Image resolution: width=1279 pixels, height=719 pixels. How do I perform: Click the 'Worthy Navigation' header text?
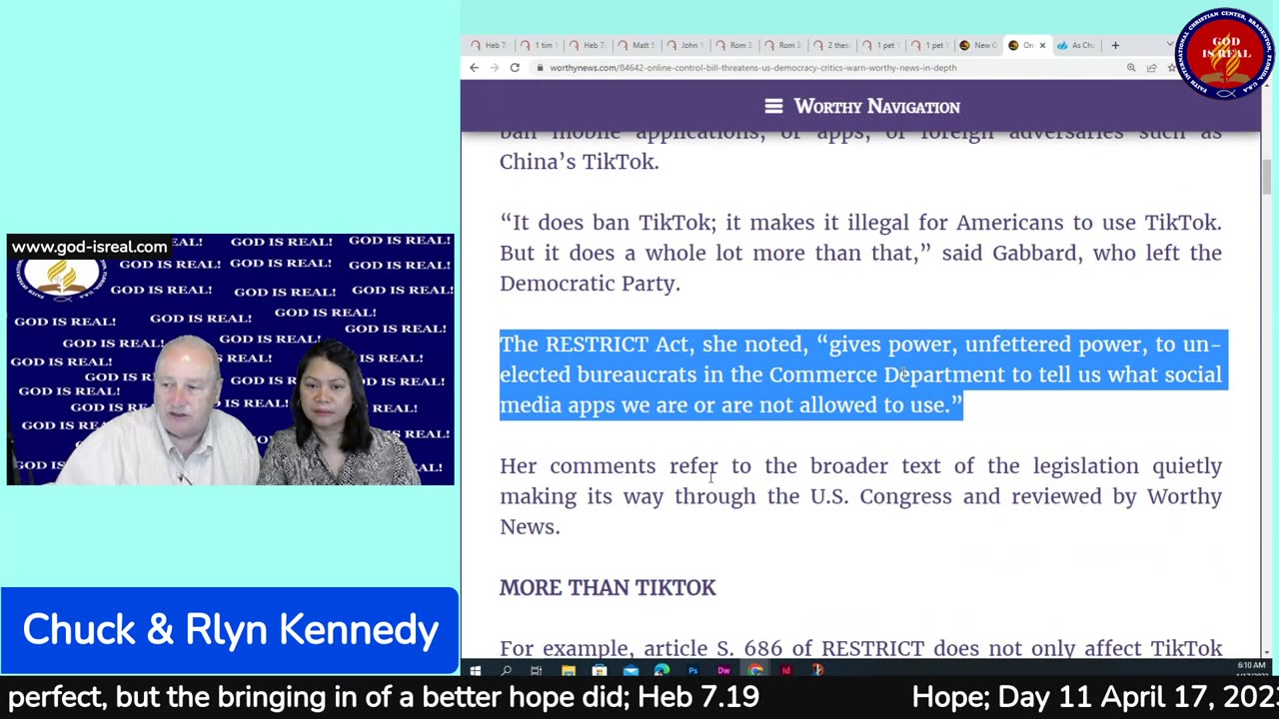[x=876, y=106]
